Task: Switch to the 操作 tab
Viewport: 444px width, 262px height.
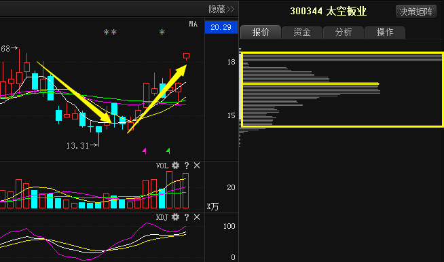Action: pyautogui.click(x=385, y=33)
